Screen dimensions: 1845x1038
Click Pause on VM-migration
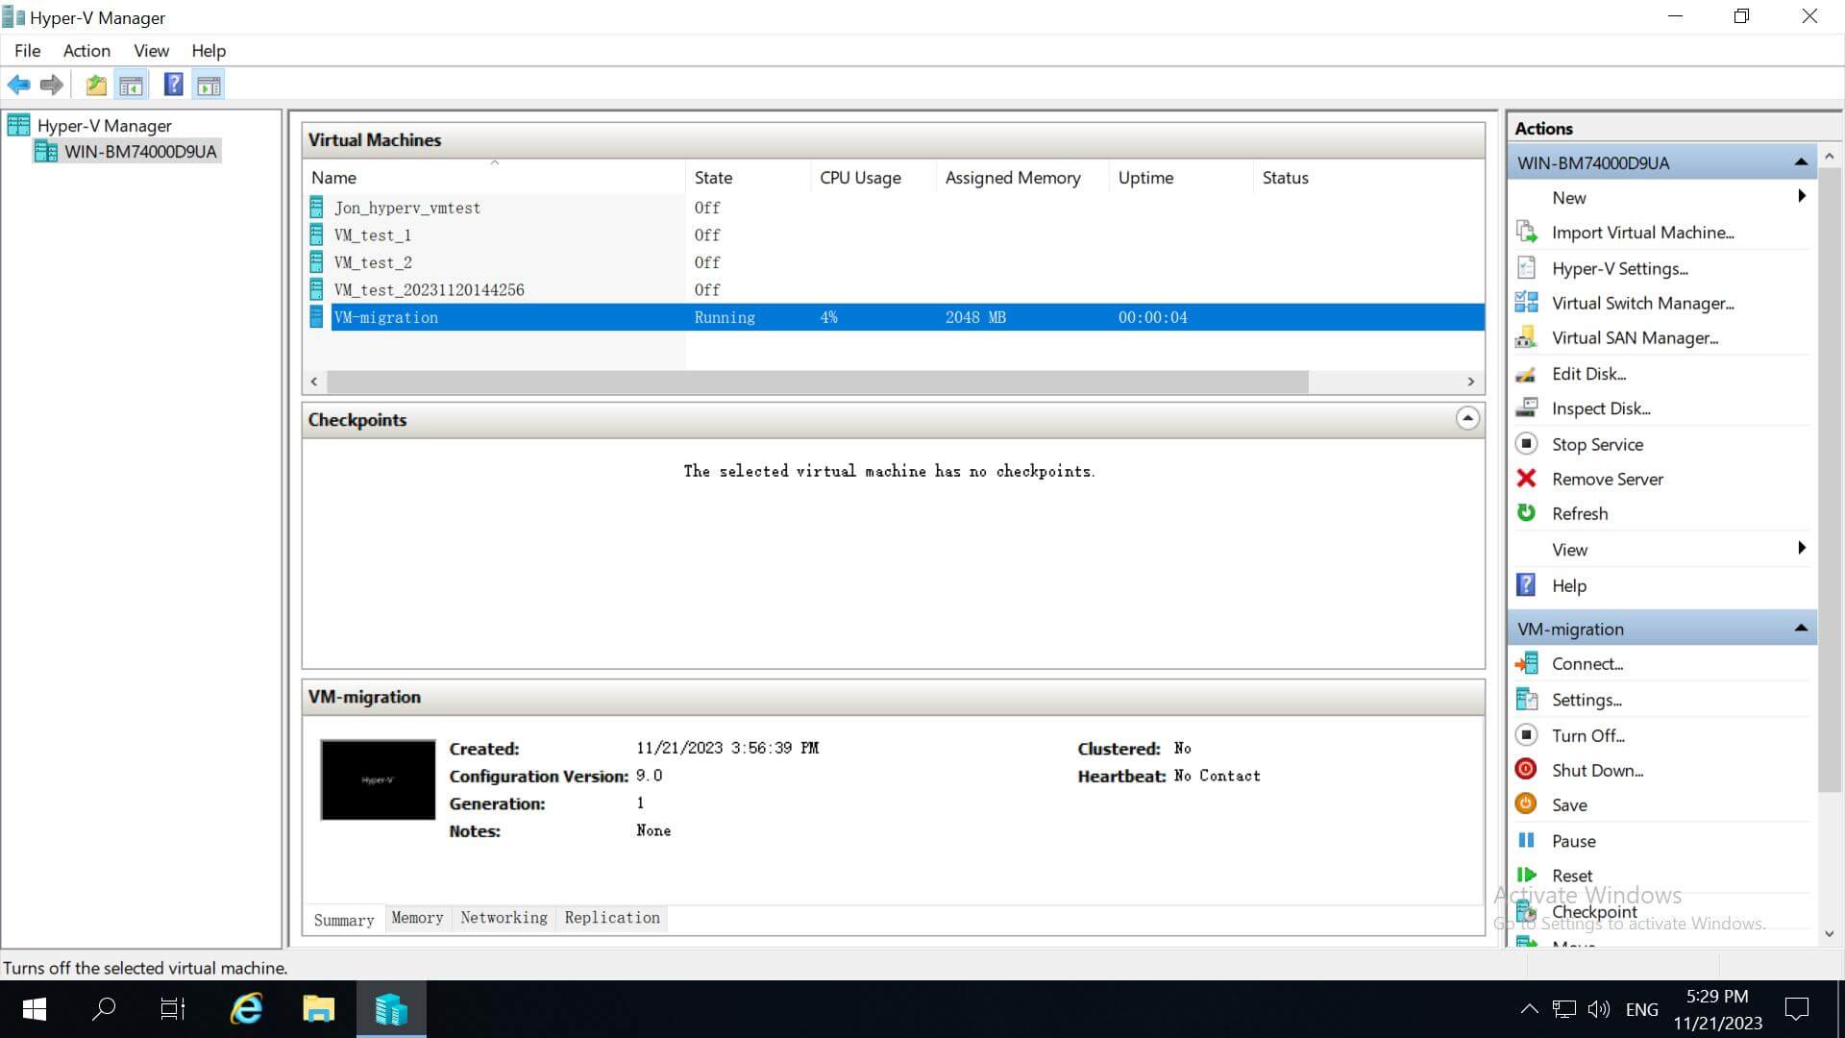click(1575, 839)
